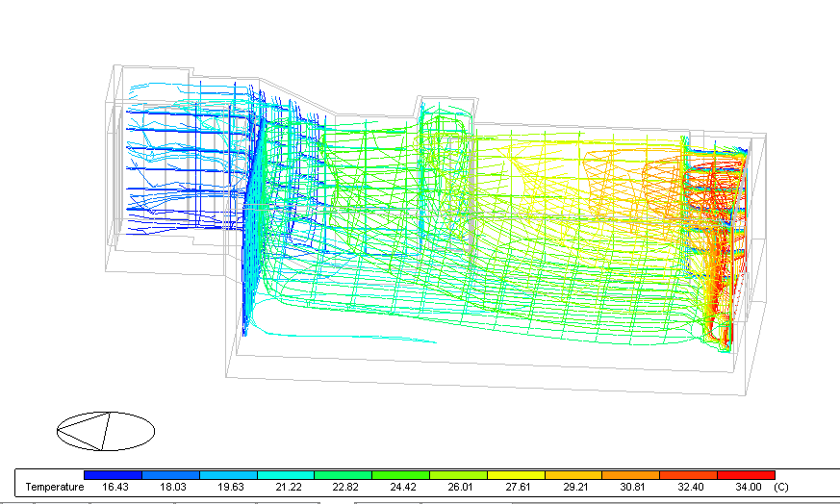Click the Temperature legend label
This screenshot has height=504, width=840.
[55, 487]
